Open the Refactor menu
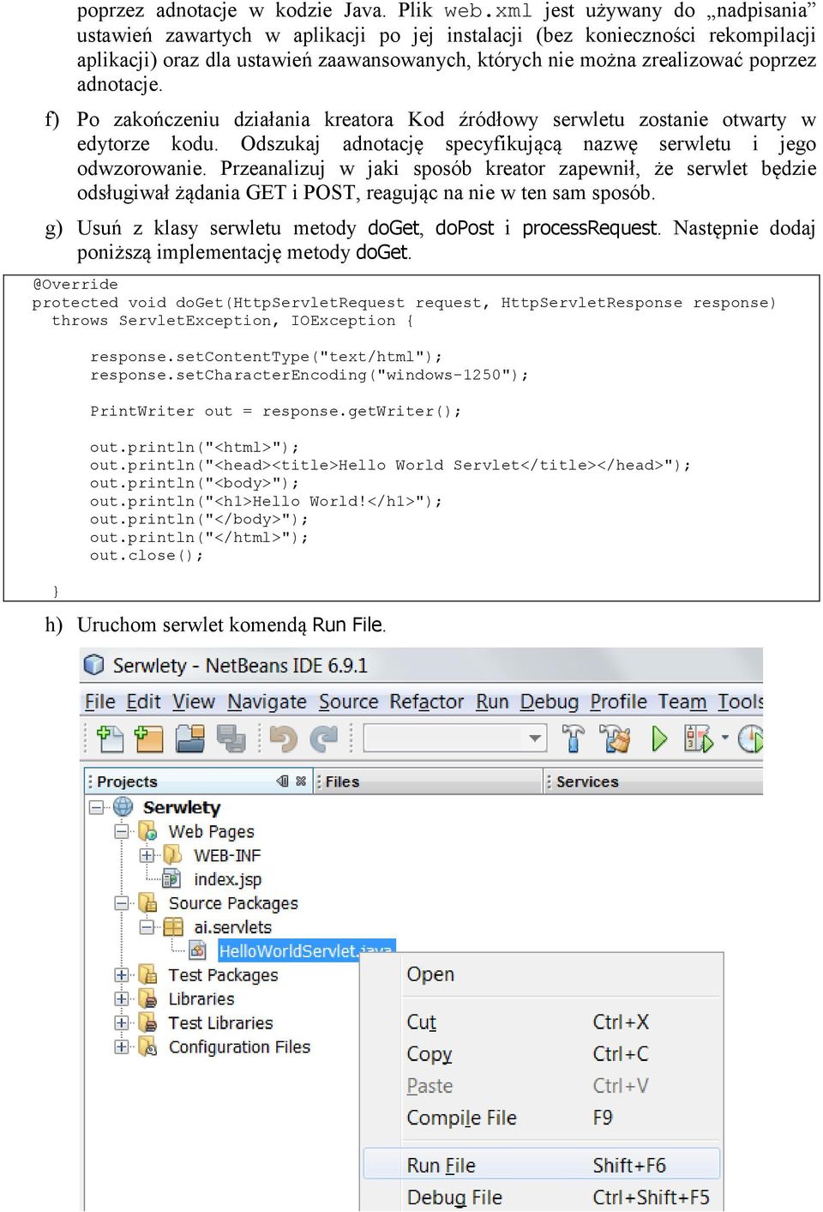Screen dimensions: 823x1212 426,701
